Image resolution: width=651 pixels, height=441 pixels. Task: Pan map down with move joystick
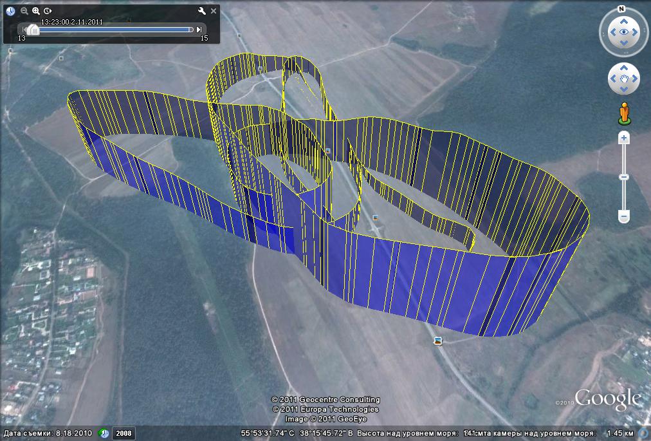[623, 91]
